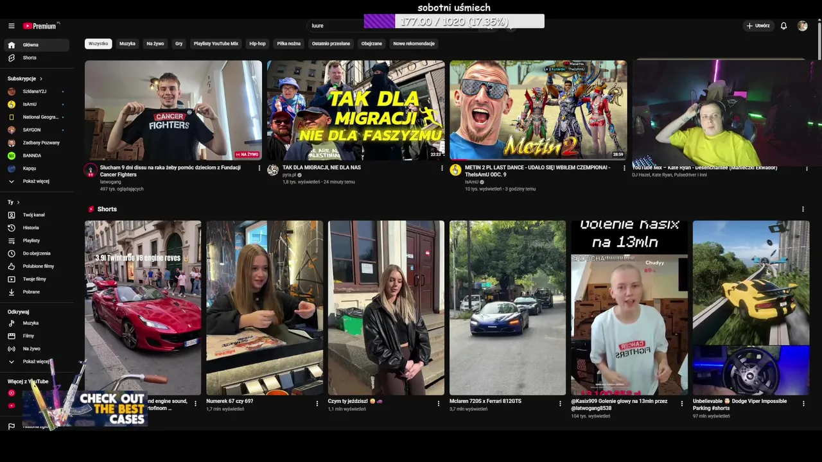Open Shorts from the left sidebar

pos(36,58)
